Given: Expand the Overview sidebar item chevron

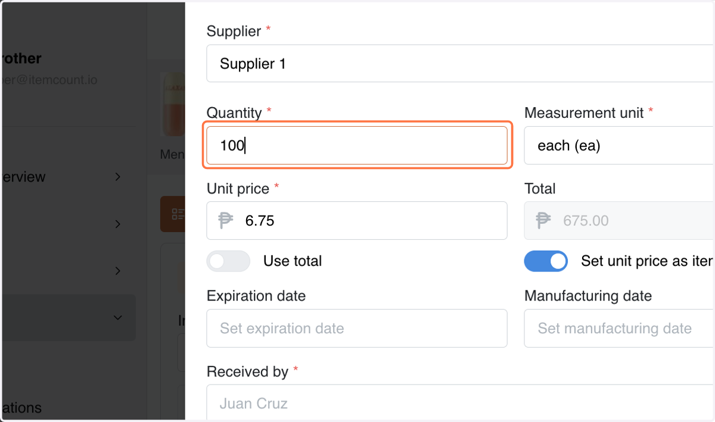Looking at the screenshot, I should tap(118, 177).
